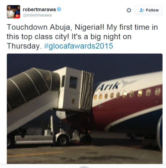Viewport: 166px width, 168px height.
Task: Click the tweet text about Abuja
Action: (82, 37)
